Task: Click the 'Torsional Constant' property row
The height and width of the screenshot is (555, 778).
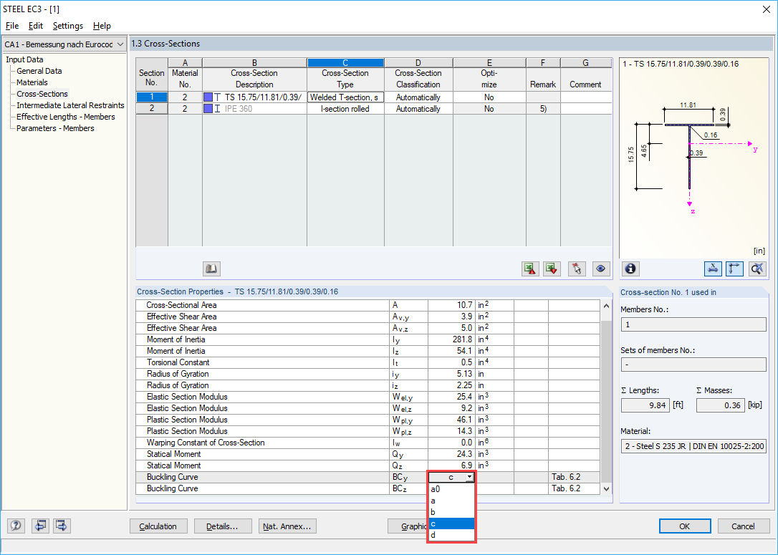Action: 368,362
